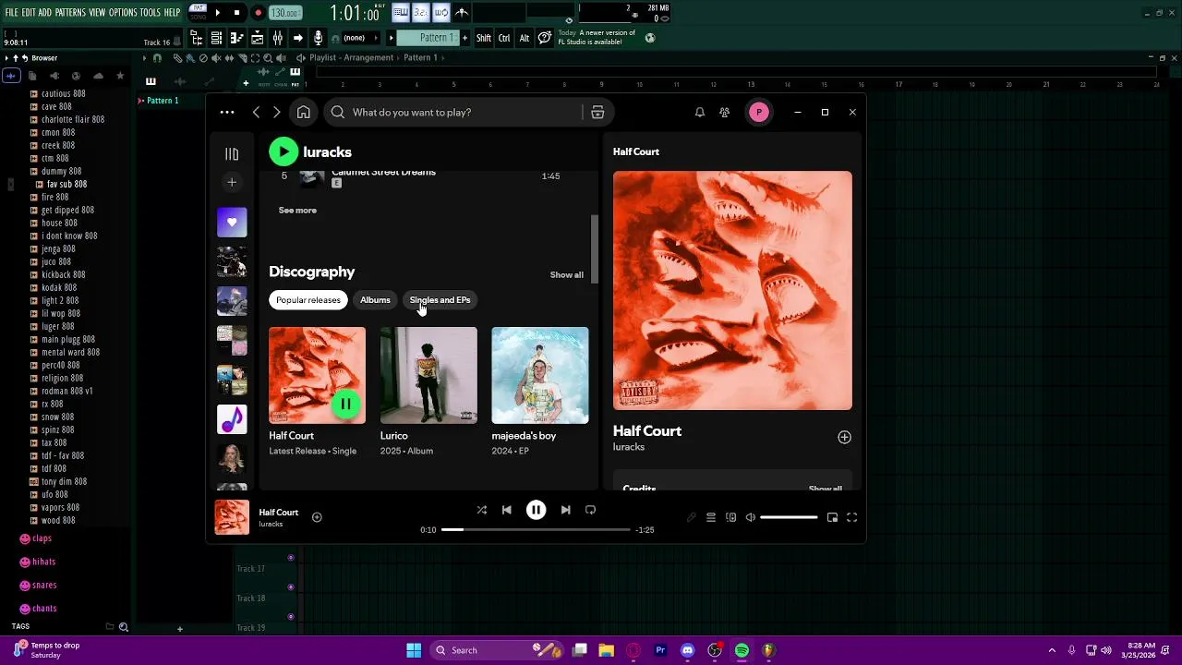Select the Singles and EPs filter
Screen dimensions: 1182x665
click(440, 300)
